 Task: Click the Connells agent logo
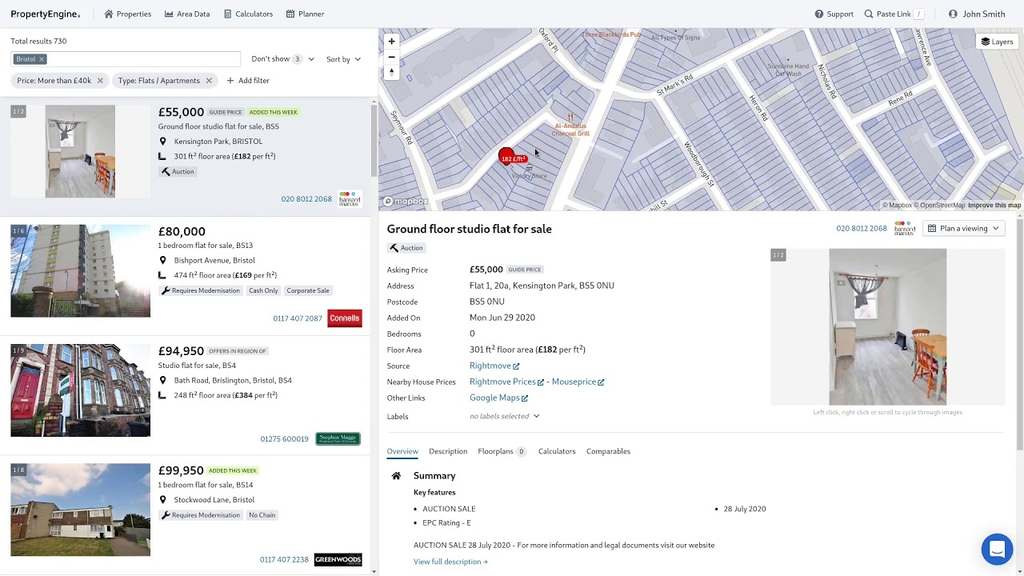(345, 318)
